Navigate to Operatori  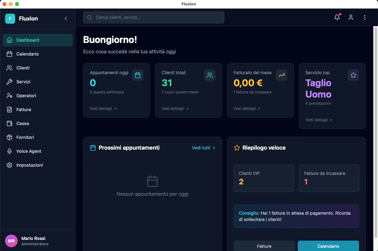(x=27, y=96)
